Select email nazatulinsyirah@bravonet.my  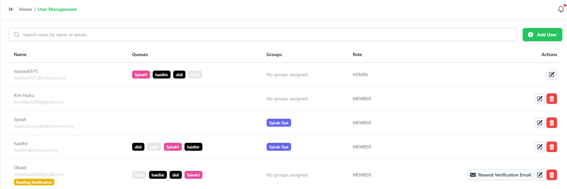[x=44, y=126]
